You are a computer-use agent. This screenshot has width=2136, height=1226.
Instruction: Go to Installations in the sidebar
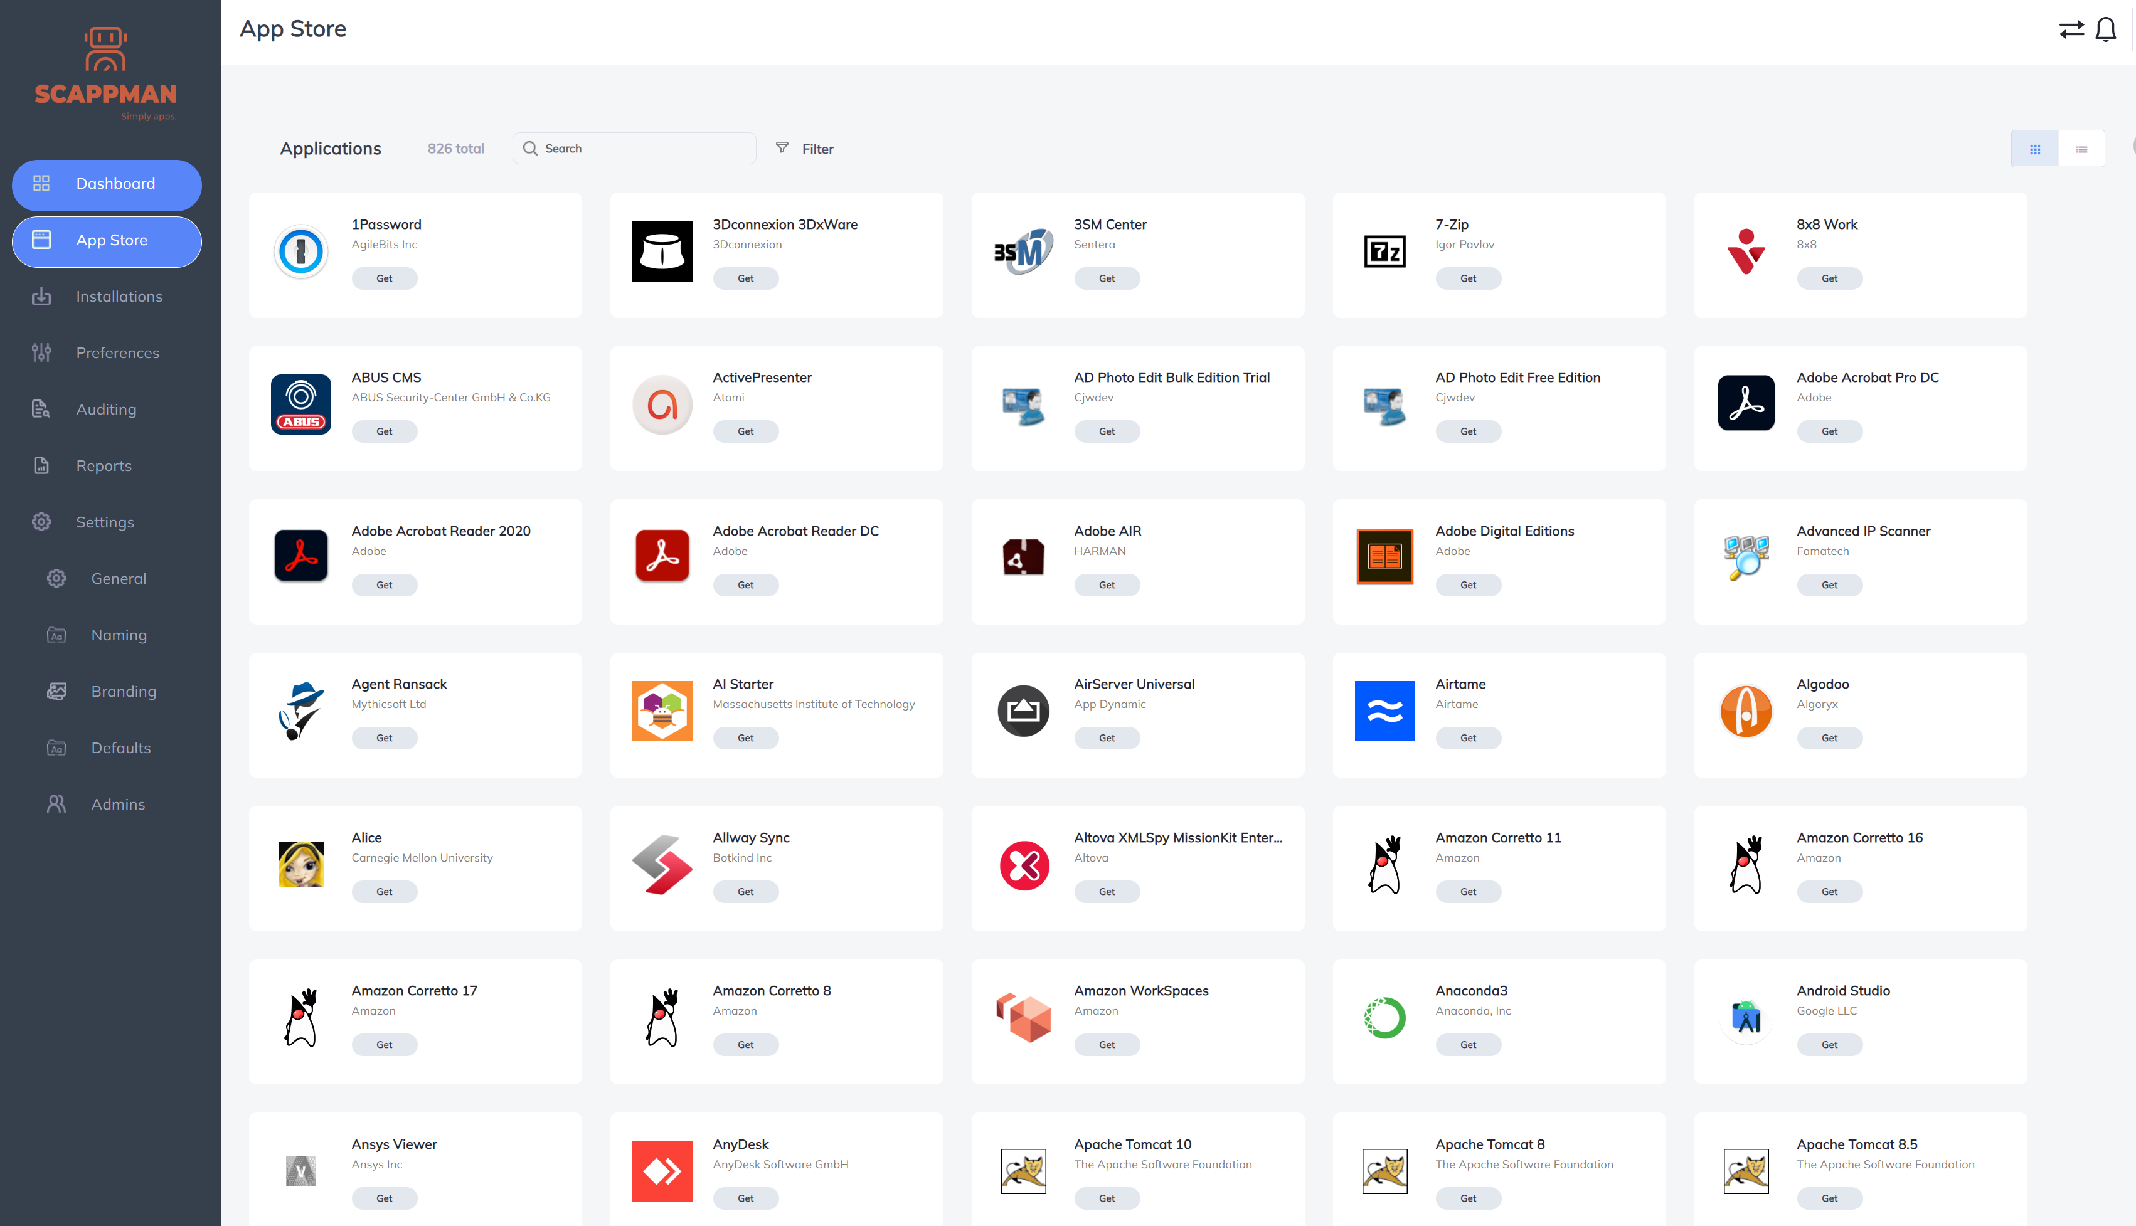(x=119, y=297)
